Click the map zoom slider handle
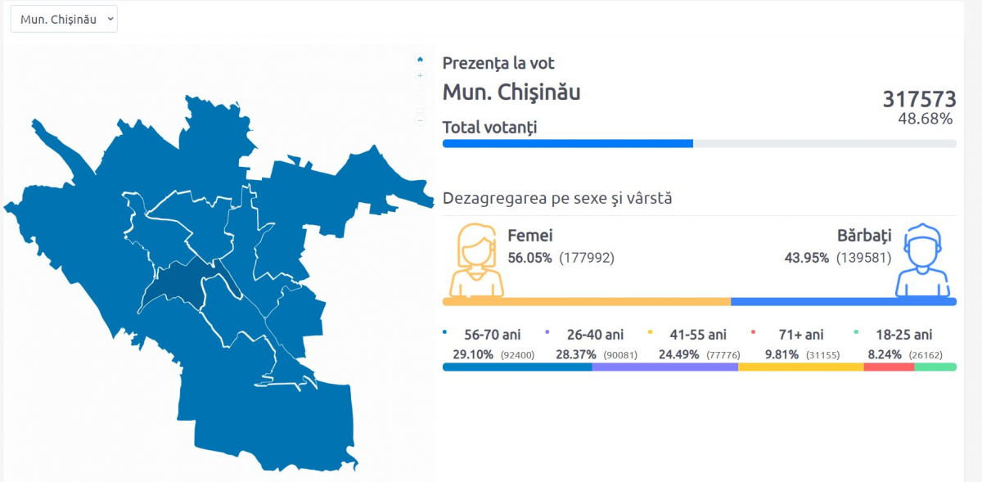Viewport: 982px width, 482px height. click(x=420, y=110)
